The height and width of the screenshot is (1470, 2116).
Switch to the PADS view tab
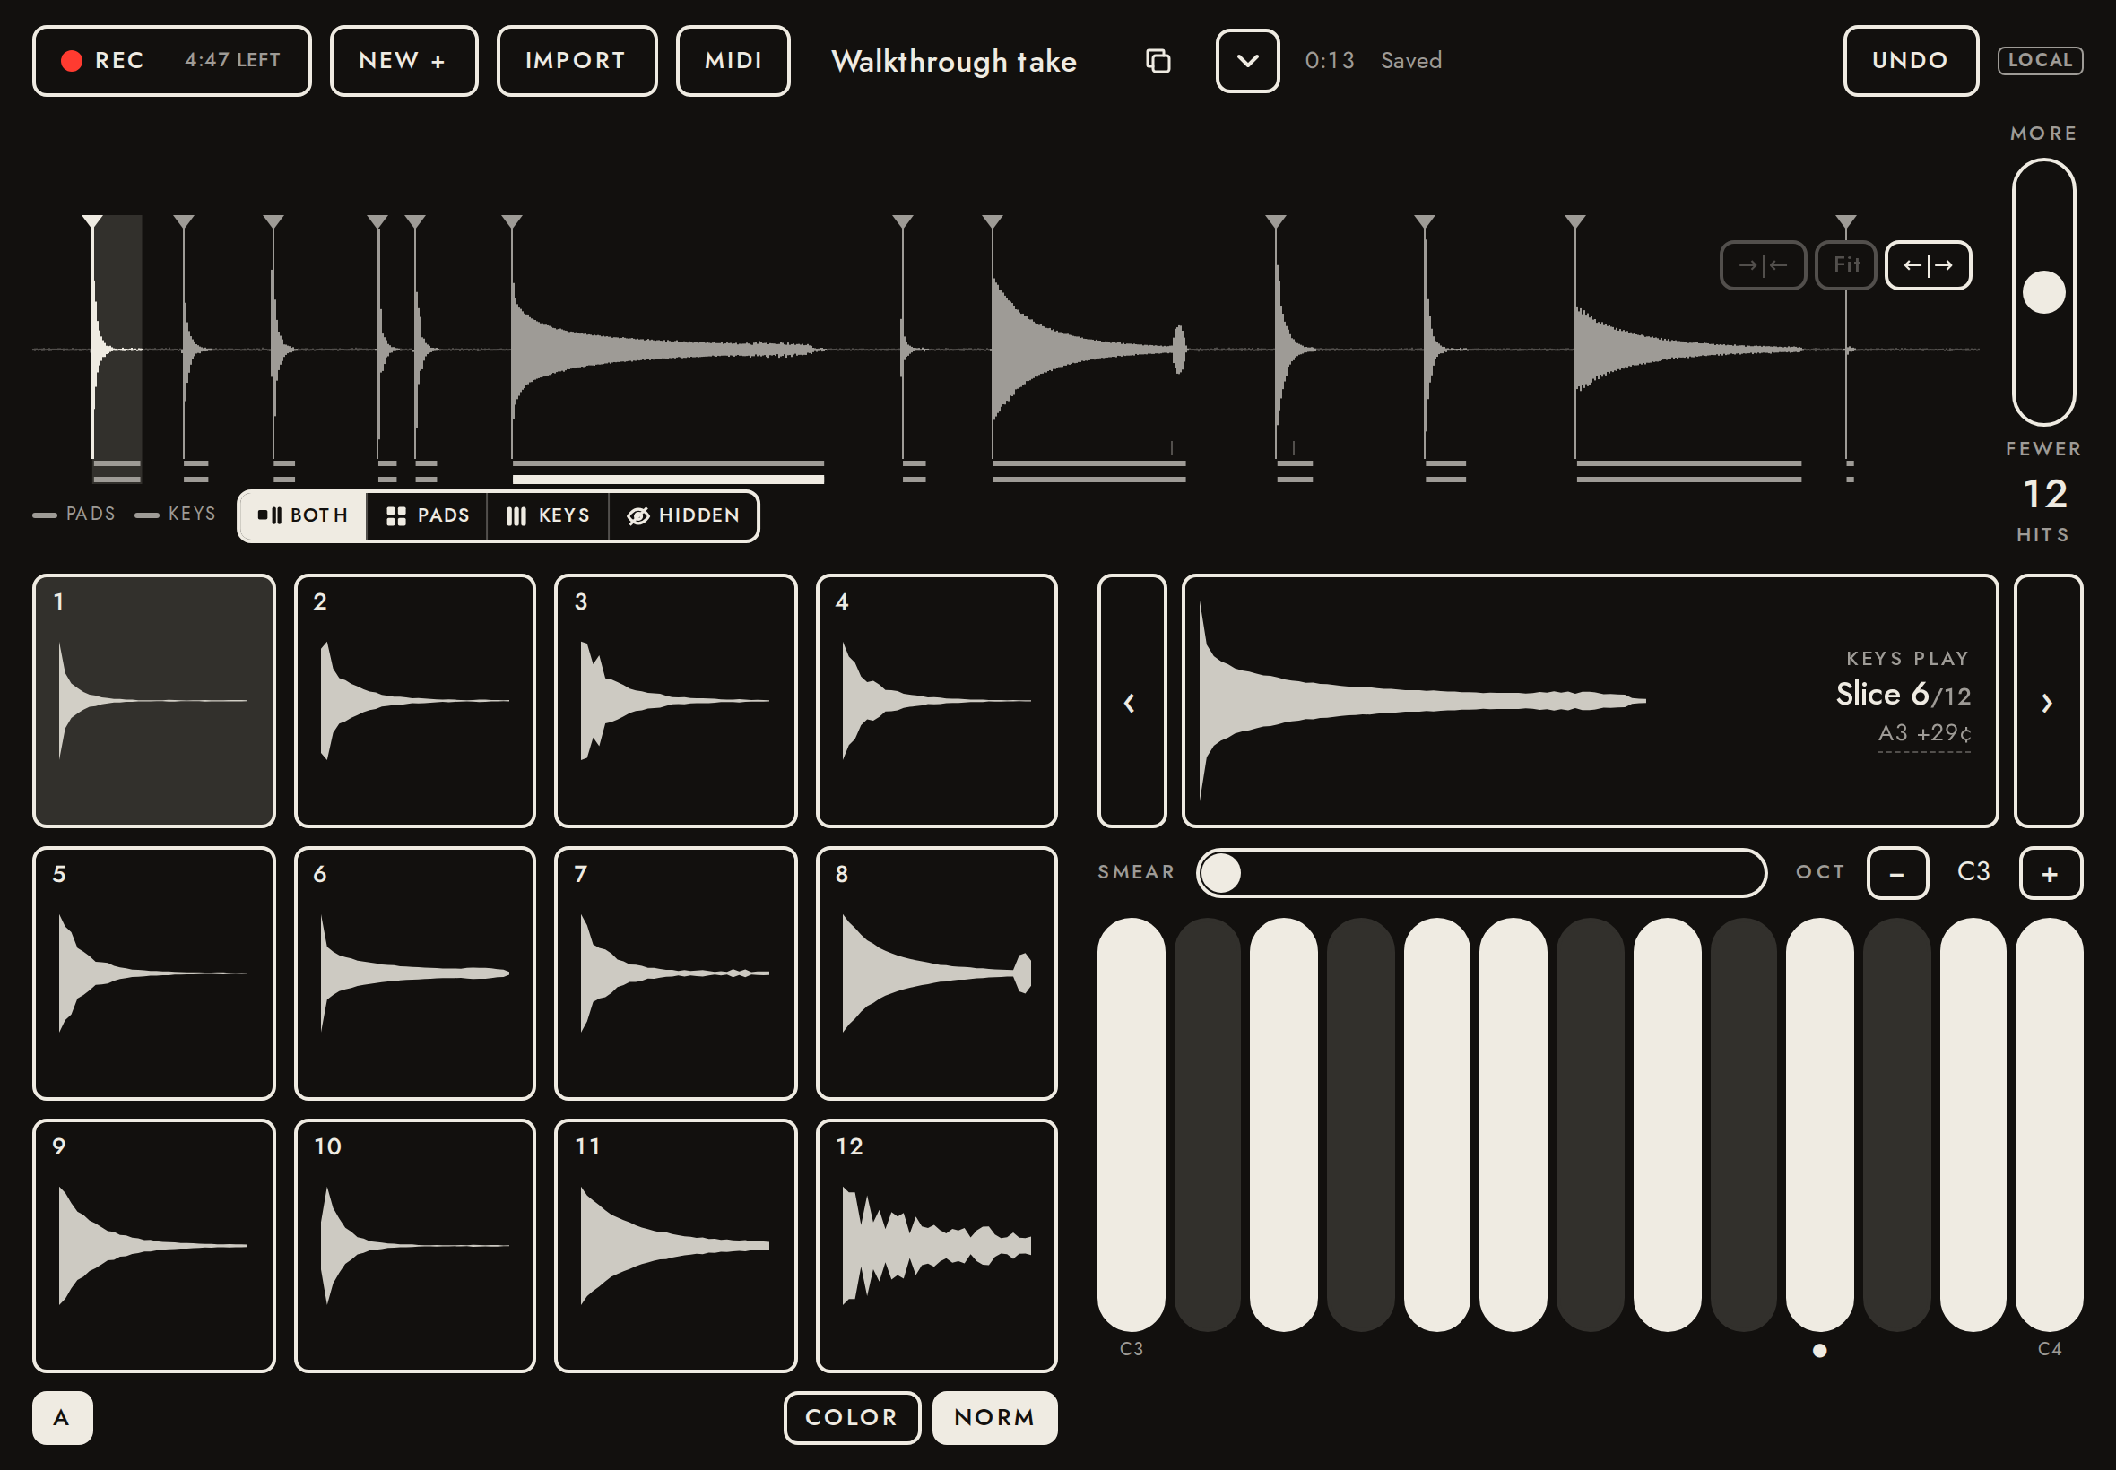click(x=428, y=515)
